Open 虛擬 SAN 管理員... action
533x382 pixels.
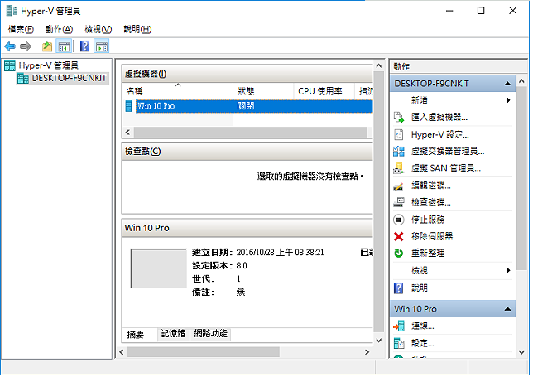pyautogui.click(x=445, y=168)
